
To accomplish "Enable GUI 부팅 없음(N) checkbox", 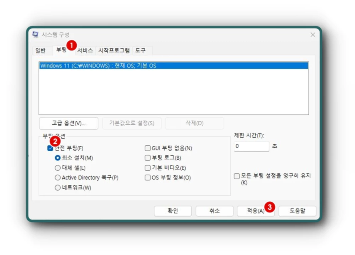I will 147,148.
